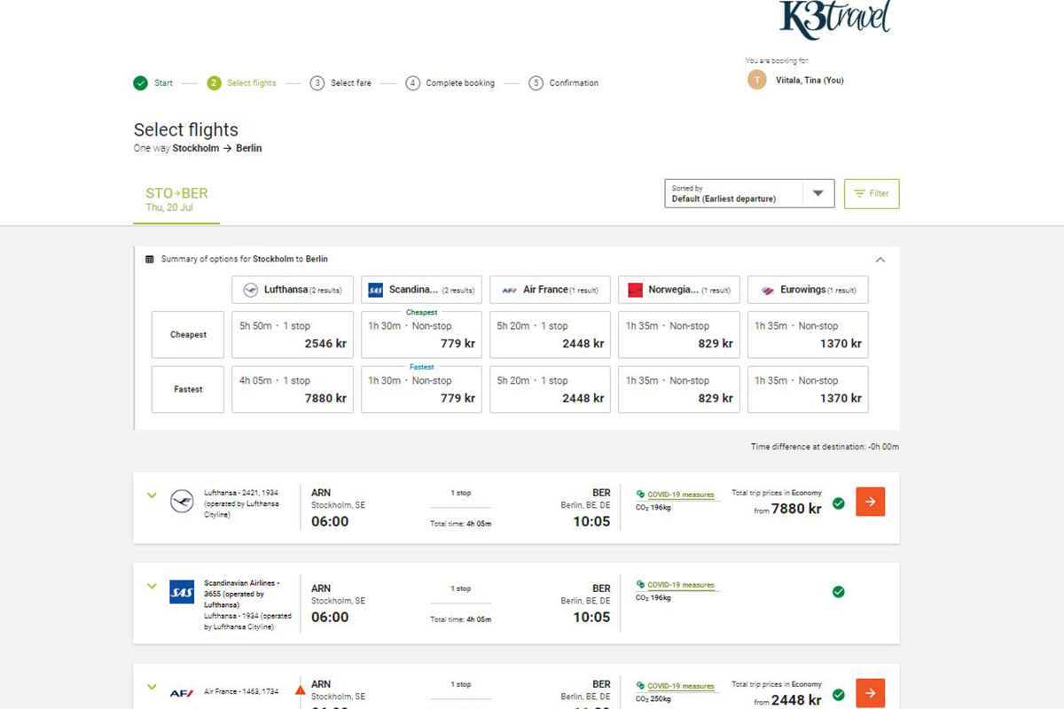Click "Total time: 4h 05m" in the Lufthansa 2421 row
This screenshot has width=1064, height=709.
(x=460, y=524)
